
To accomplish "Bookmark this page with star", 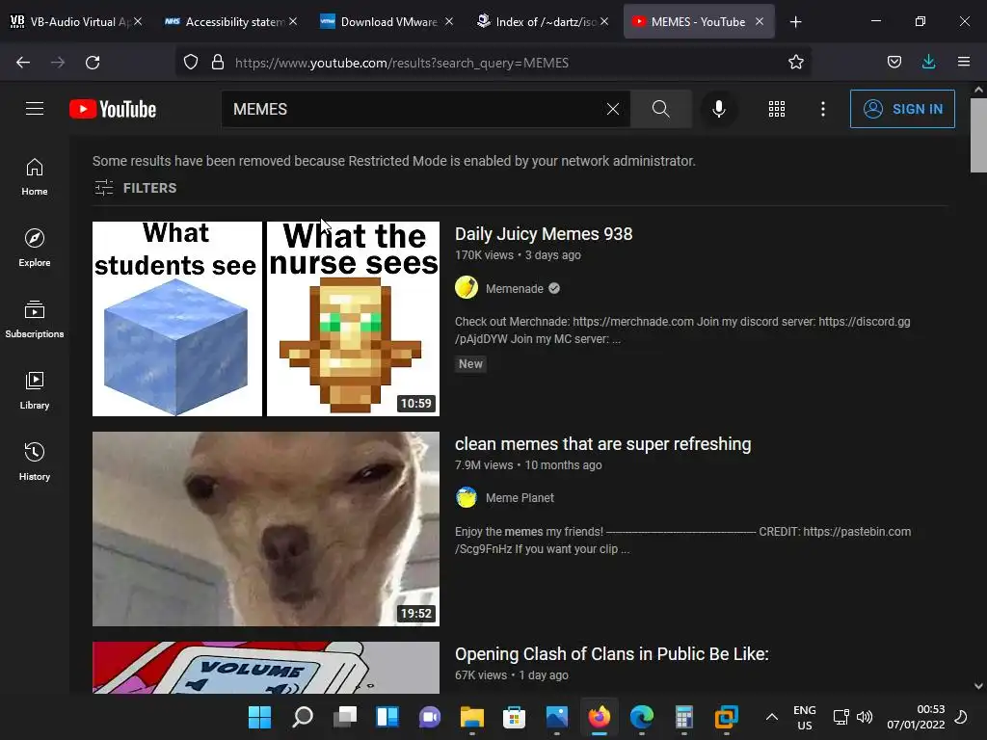I will (x=795, y=63).
